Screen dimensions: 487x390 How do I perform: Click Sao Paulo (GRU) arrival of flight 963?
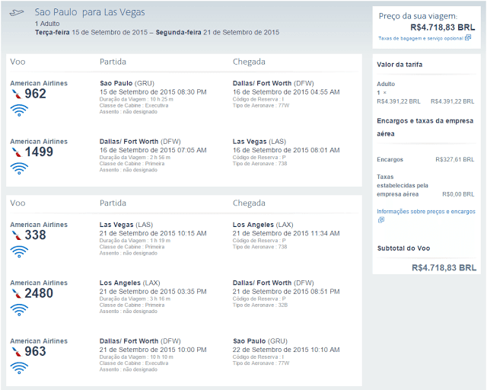click(260, 341)
